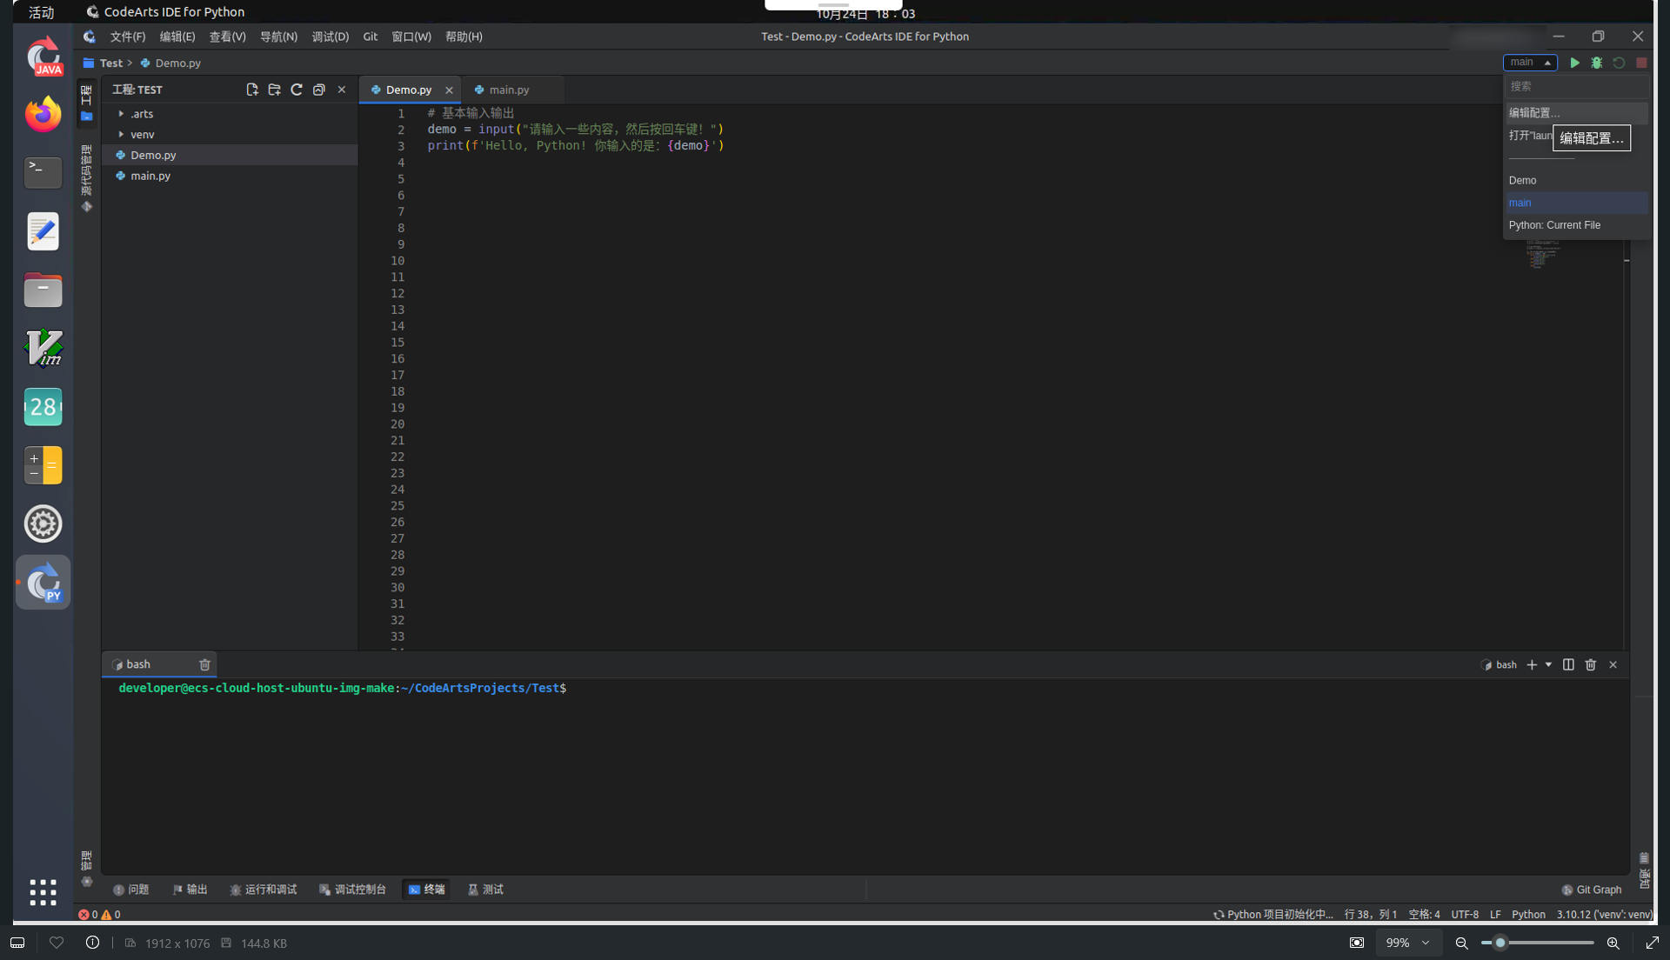Click 编辑配置... in configuration list
Viewport: 1670px width, 960px height.
(1534, 113)
